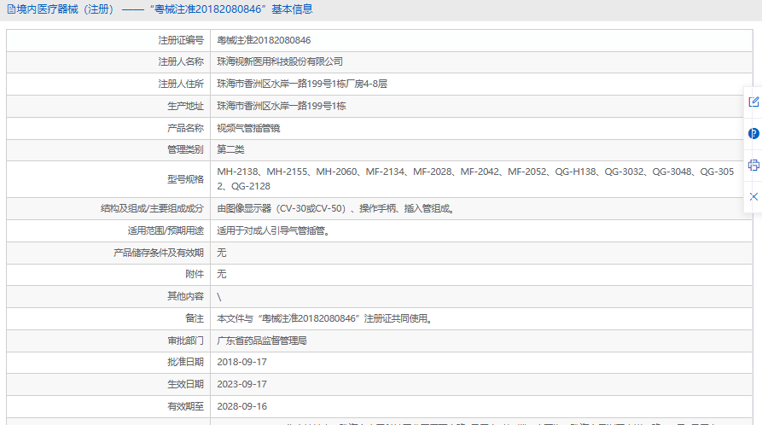
Task: Click the edit/feedback icon in right sidebar
Action: click(x=753, y=102)
